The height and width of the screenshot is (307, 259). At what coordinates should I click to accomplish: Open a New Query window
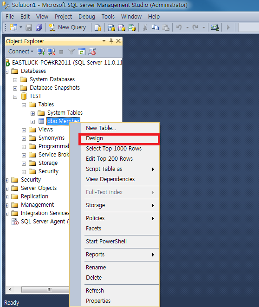tap(67, 27)
